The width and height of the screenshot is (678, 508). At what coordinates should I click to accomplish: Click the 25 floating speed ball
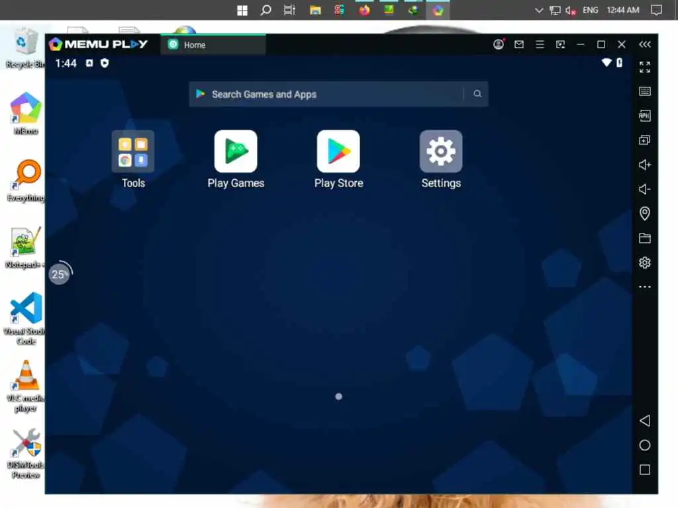click(60, 274)
